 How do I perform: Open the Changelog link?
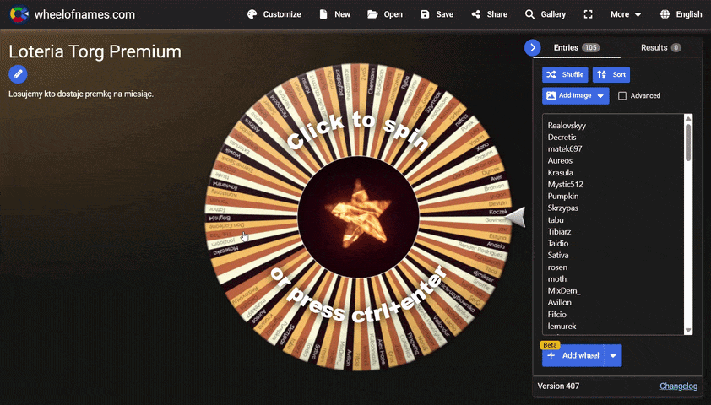[x=678, y=386]
